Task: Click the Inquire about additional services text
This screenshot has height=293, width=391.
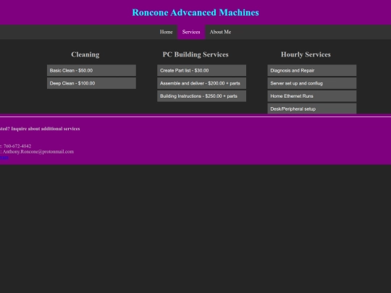Action: pyautogui.click(x=46, y=129)
